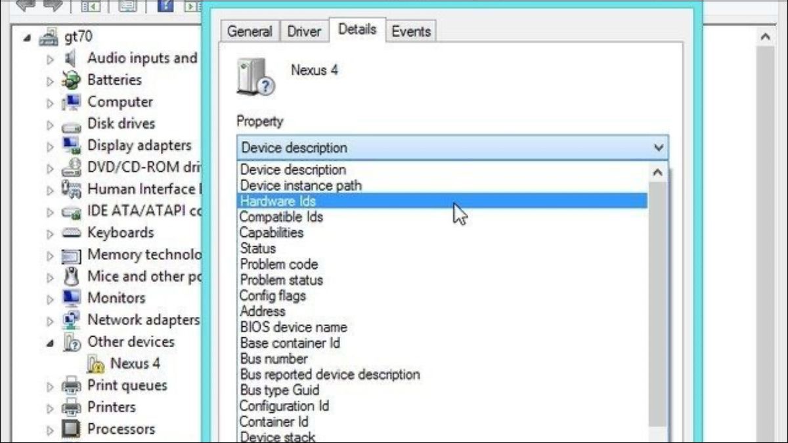Choose Base container Id entry
This screenshot has width=788, height=443.
(x=442, y=343)
